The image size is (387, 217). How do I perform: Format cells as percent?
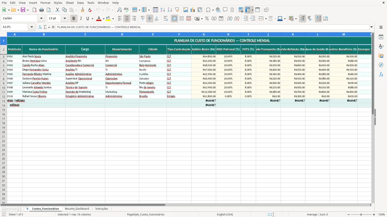coord(207,19)
